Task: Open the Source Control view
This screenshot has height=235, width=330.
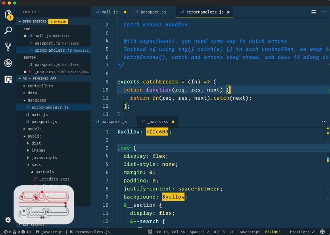Action: 8,47
